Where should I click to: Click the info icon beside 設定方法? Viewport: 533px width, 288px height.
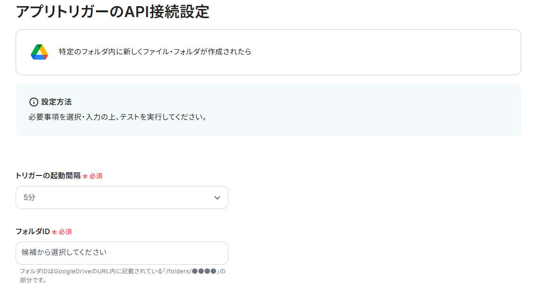pyautogui.click(x=34, y=102)
